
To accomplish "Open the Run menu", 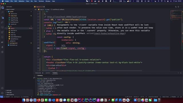I will click(35, 1).
